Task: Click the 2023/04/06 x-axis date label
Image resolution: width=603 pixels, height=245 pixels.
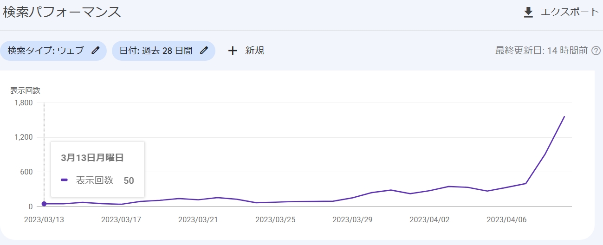Action: pos(506,219)
